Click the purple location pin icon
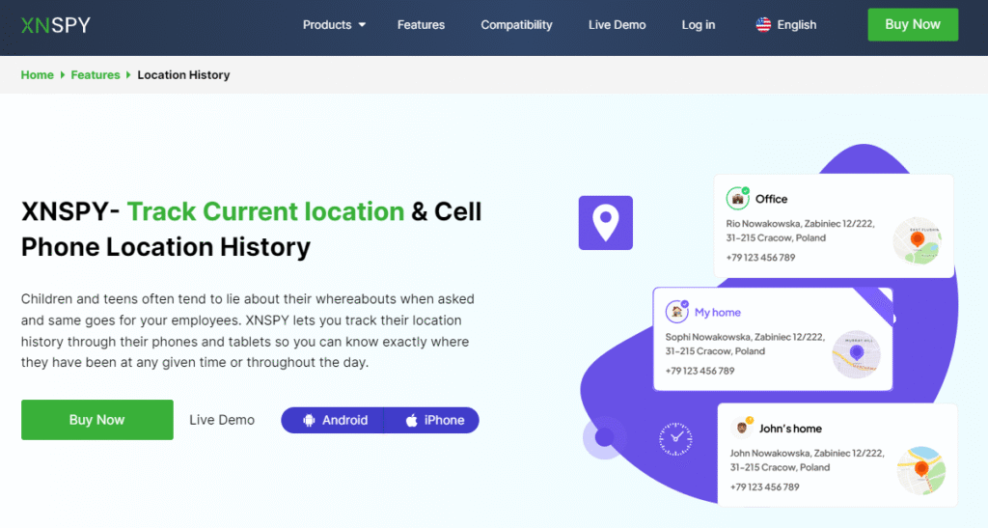 point(605,223)
